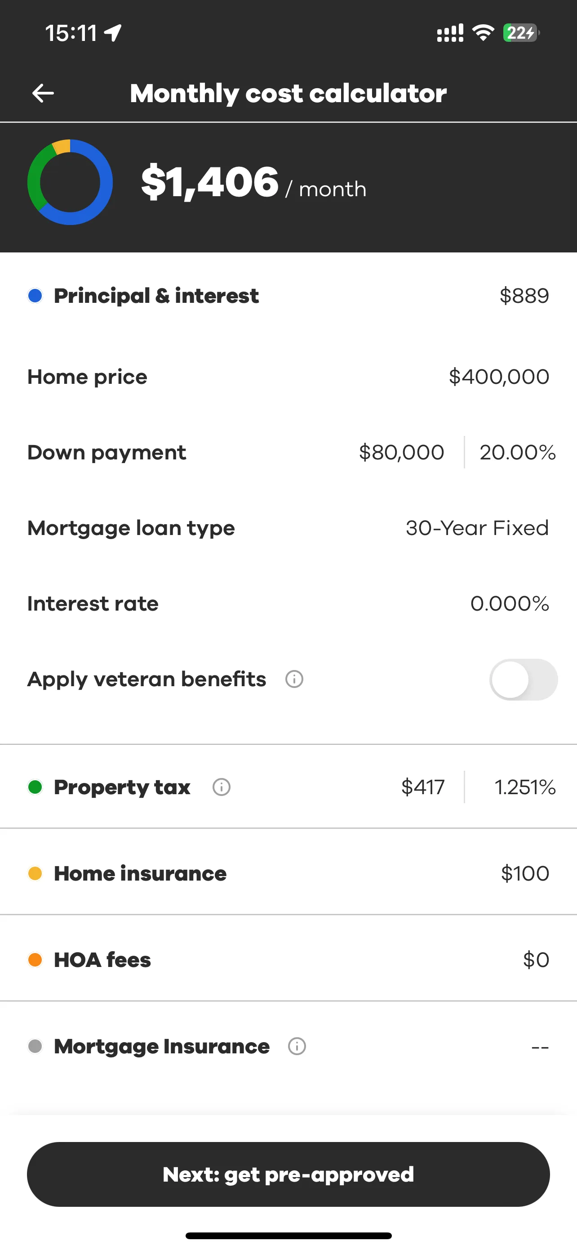577x1250 pixels.
Task: Edit the $0 HOA fees value
Action: 536,960
